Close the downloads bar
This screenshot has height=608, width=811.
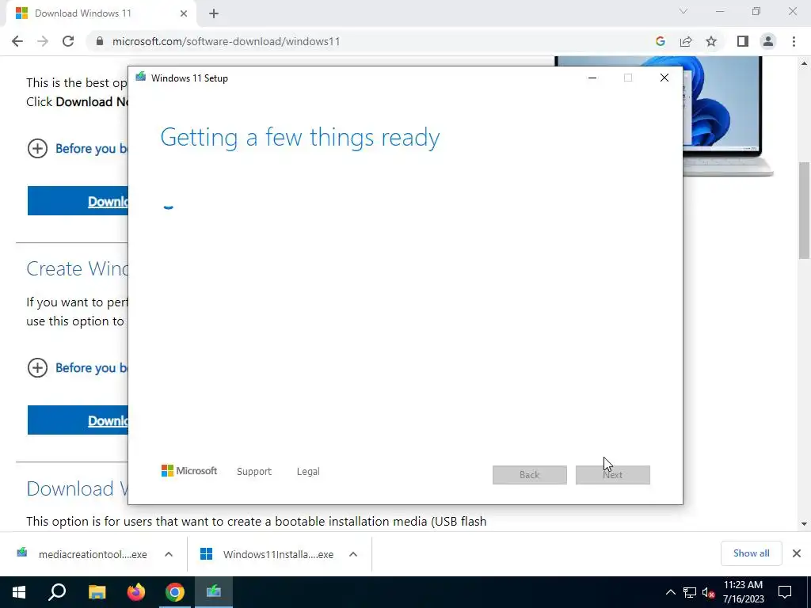pos(797,553)
